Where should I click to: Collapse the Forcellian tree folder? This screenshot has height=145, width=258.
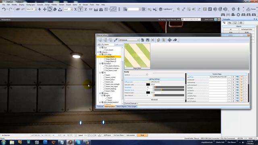[100, 64]
